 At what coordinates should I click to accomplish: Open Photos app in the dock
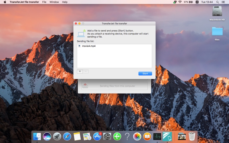click(x=137, y=136)
